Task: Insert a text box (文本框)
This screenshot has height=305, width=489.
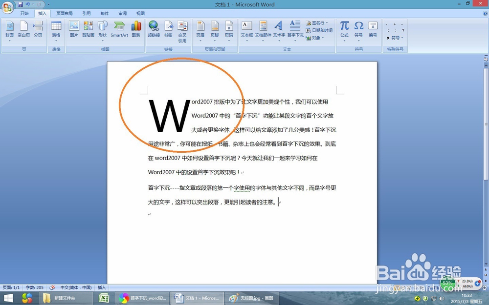Action: [x=246, y=30]
